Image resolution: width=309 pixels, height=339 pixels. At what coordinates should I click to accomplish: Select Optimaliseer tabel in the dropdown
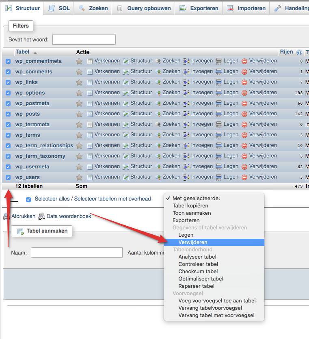click(x=201, y=279)
